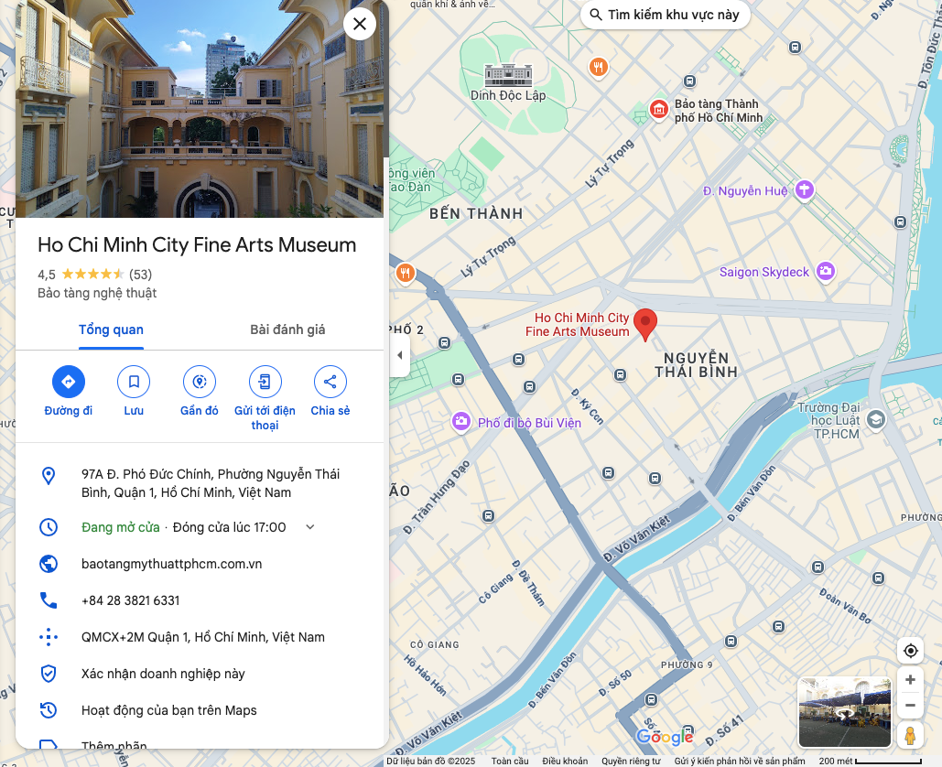This screenshot has width=942, height=767.
Task: Click the Chia sẻ share icon
Action: pyautogui.click(x=330, y=382)
